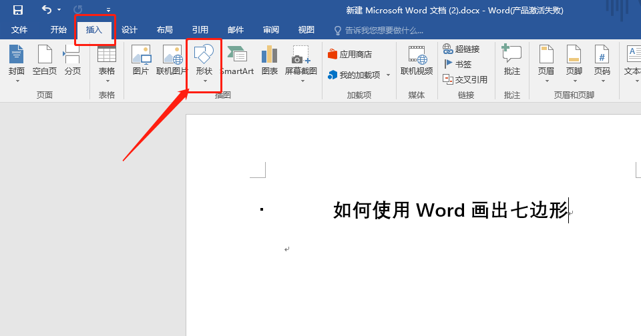The width and height of the screenshot is (641, 336).
Task: Insert a 超链接 hyperlink
Action: [x=461, y=49]
